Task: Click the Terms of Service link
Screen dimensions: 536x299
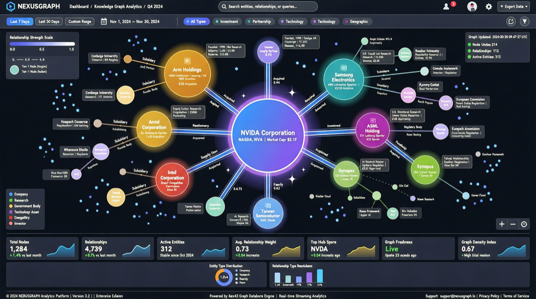Action: click(x=517, y=295)
